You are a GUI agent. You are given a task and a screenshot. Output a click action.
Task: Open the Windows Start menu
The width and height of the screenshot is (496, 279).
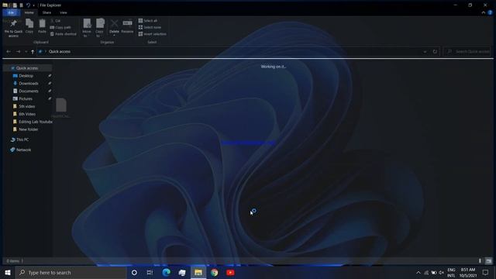click(x=8, y=272)
